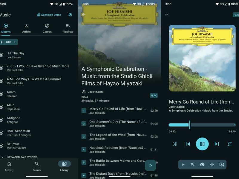Tap the disc icon beside Adam
Viewport: 239px width, 179px height.
click(1, 94)
